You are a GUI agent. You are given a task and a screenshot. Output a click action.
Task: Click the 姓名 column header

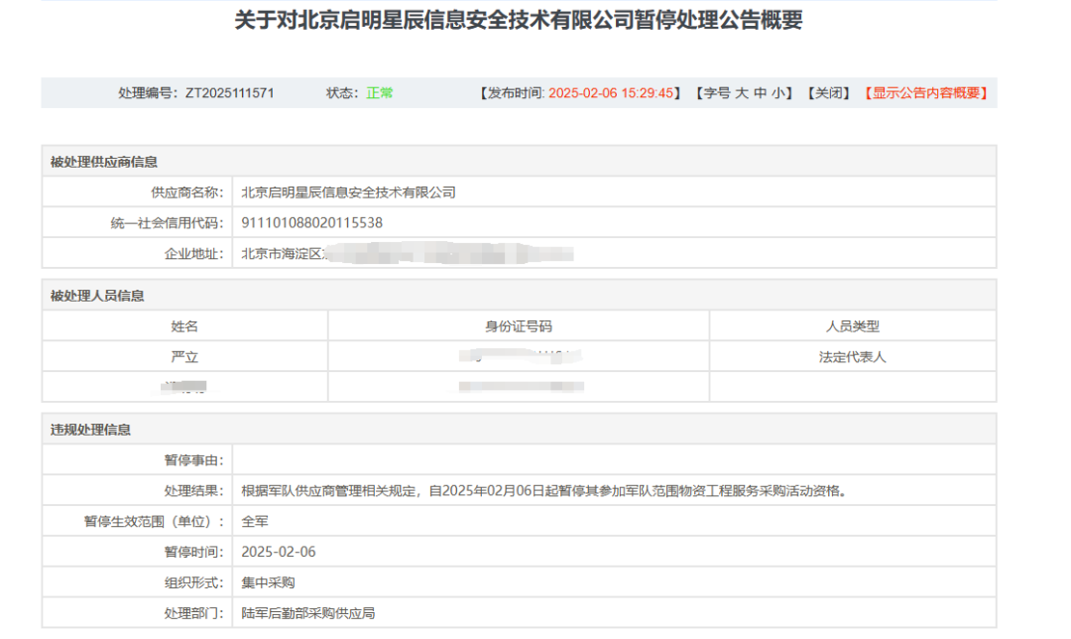184,326
